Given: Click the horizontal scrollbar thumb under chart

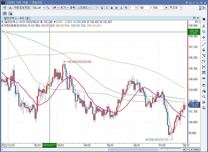Looking at the screenshot, I should click(132, 150).
